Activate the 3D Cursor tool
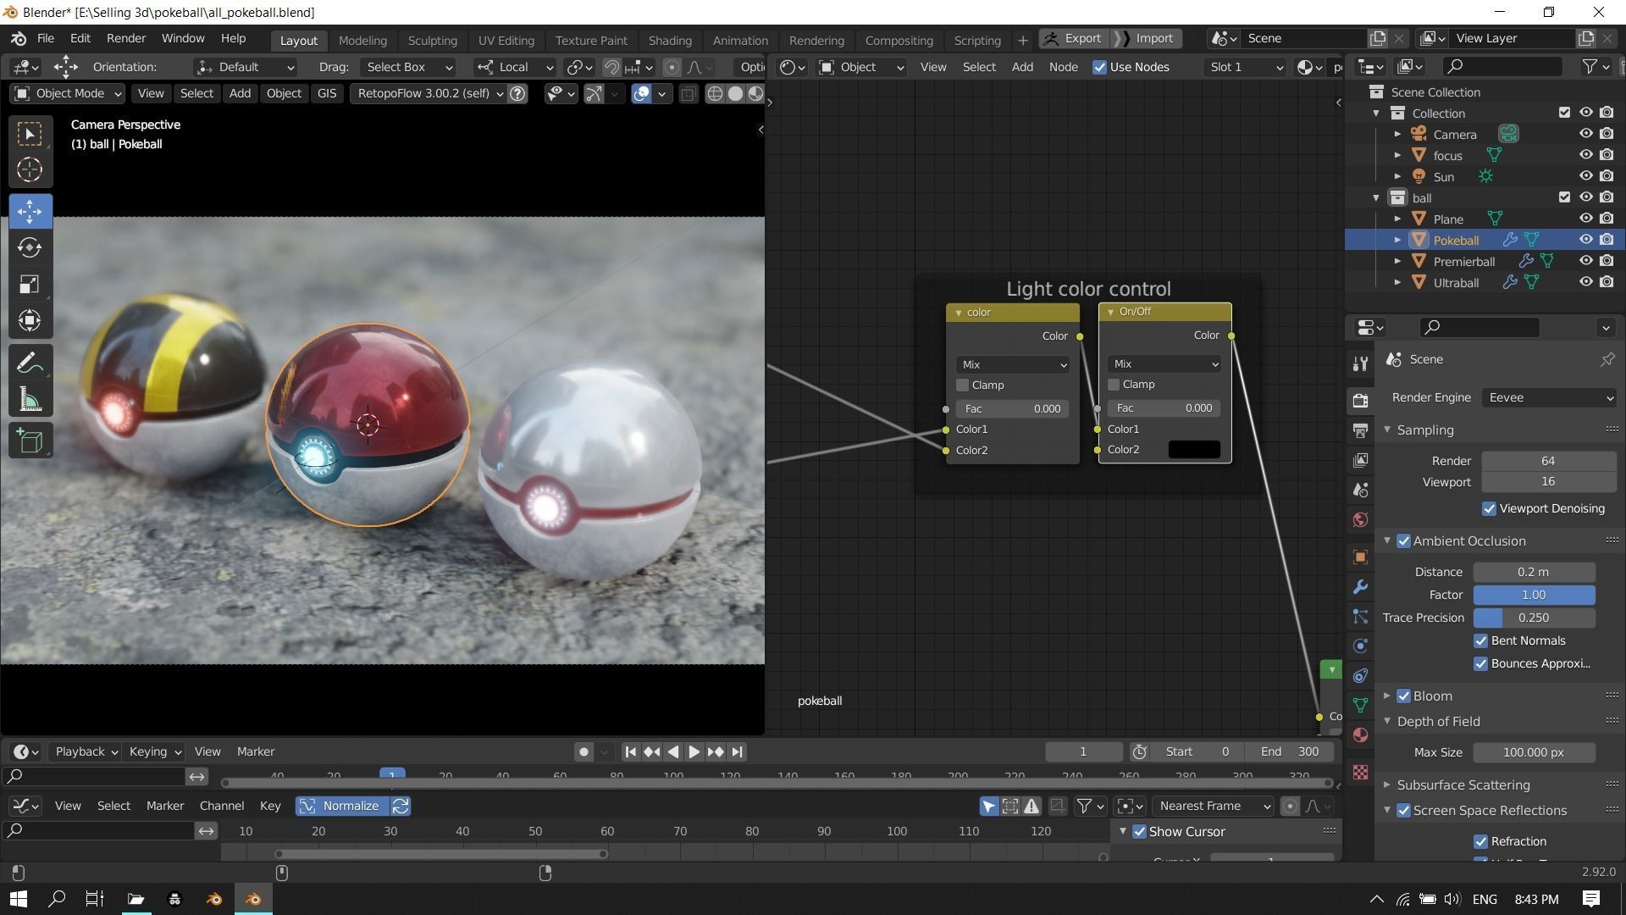This screenshot has width=1626, height=915. coord(30,170)
